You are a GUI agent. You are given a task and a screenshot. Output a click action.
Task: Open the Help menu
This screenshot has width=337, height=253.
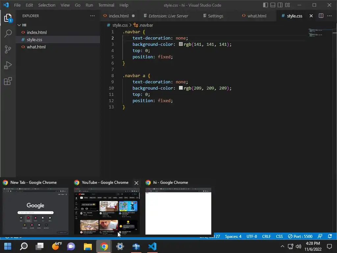tap(124, 5)
